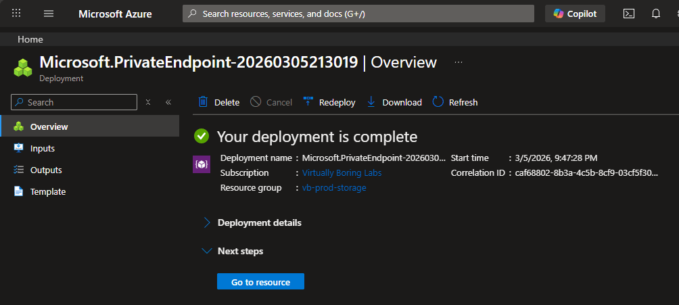Click the Download arrow icon
The height and width of the screenshot is (305, 679).
[x=371, y=102]
